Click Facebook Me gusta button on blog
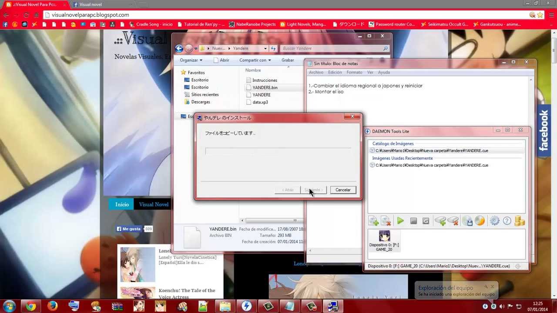This screenshot has width=557, height=313. [x=128, y=229]
